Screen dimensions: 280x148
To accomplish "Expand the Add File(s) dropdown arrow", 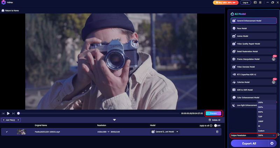I will tap(18, 120).
